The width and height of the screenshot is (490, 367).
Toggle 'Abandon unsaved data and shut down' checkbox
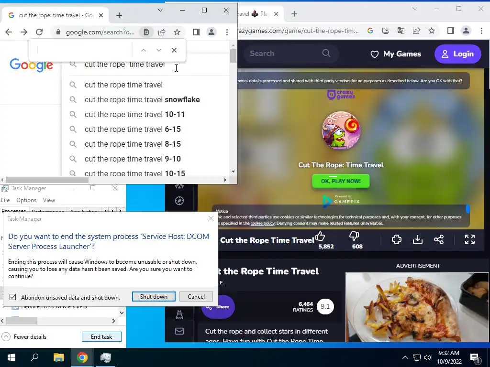(x=12, y=297)
